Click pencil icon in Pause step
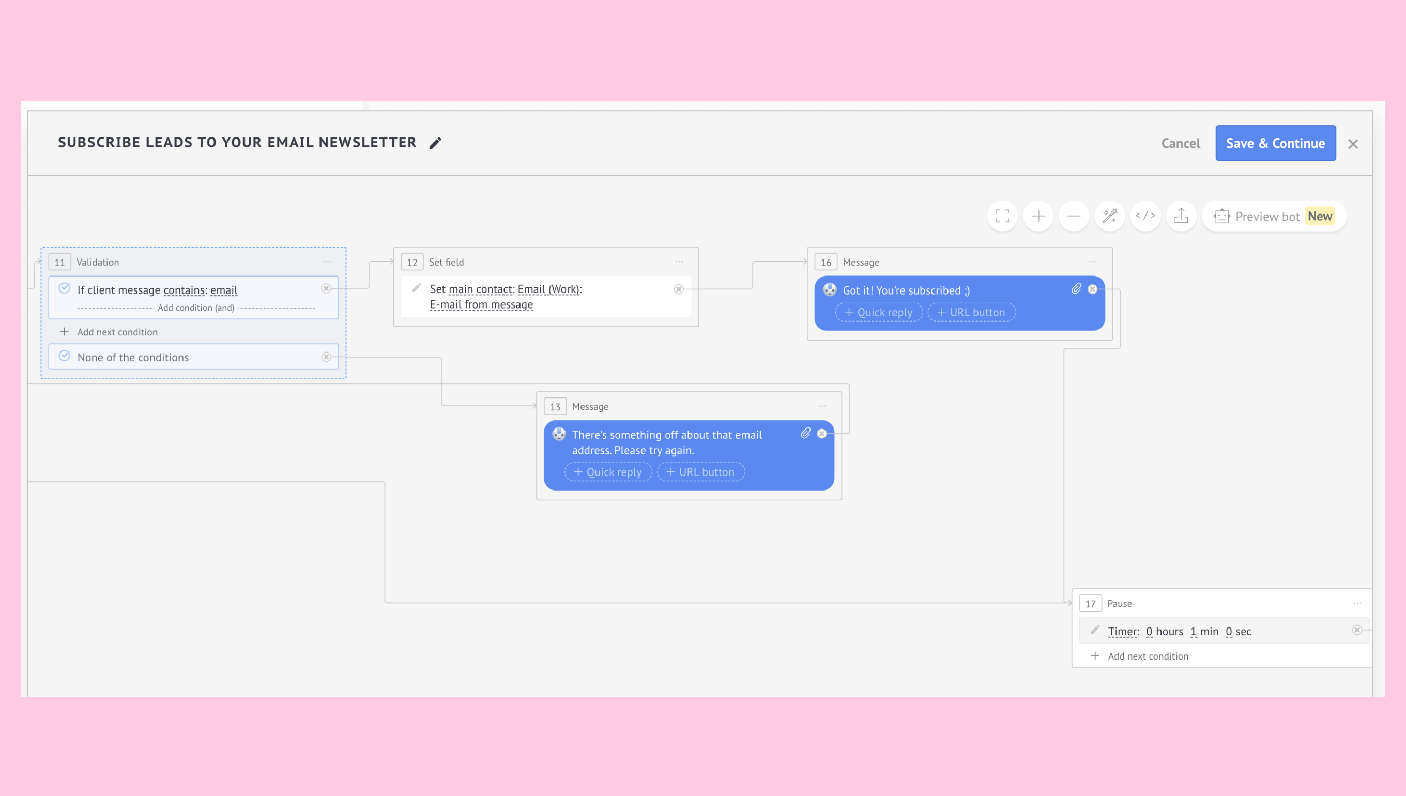This screenshot has width=1406, height=796. point(1095,630)
